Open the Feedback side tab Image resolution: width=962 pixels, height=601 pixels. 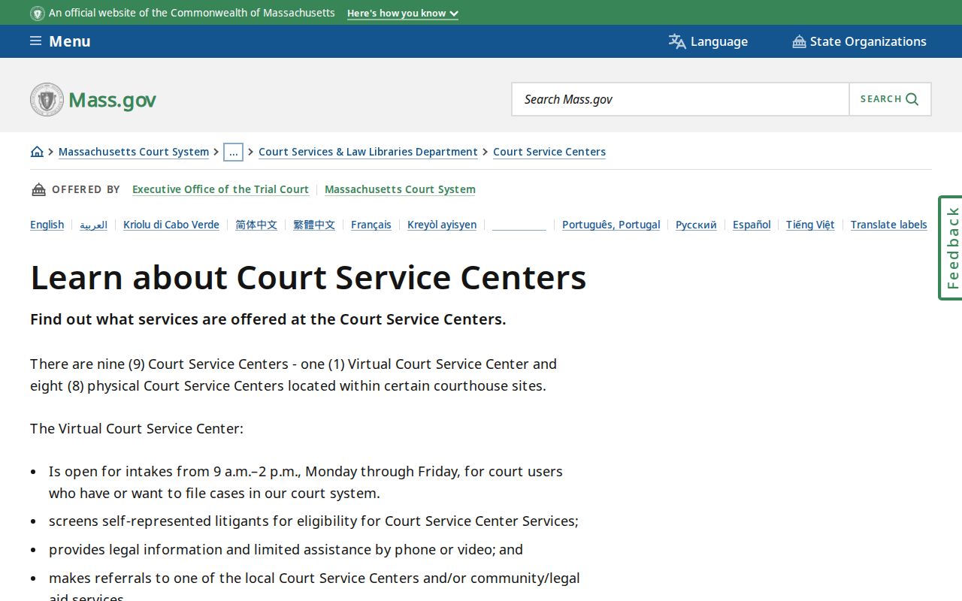click(951, 248)
